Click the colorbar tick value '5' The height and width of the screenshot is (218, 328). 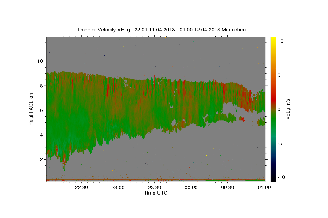click(x=279, y=75)
